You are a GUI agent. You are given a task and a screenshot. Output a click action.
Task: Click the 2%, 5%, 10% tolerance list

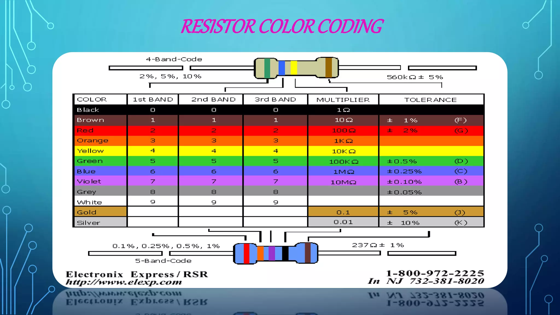point(170,76)
